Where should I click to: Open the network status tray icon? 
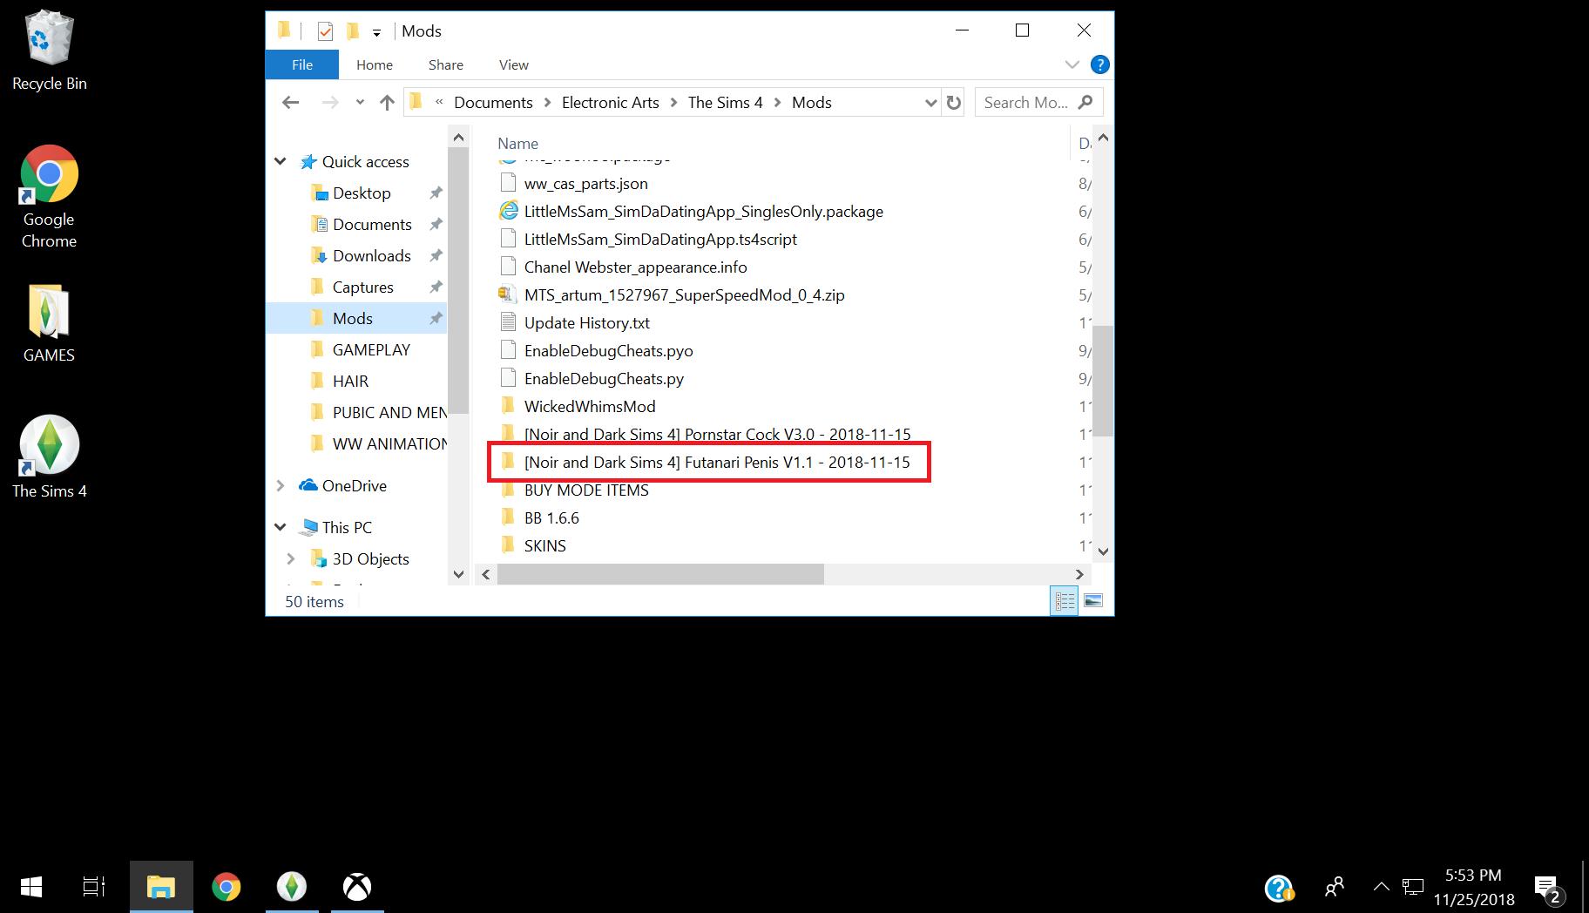pyautogui.click(x=1412, y=887)
